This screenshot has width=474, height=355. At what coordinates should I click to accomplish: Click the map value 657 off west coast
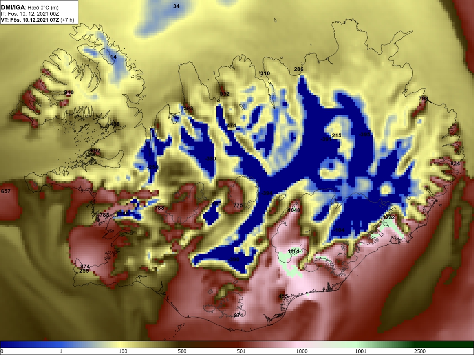click(6, 191)
